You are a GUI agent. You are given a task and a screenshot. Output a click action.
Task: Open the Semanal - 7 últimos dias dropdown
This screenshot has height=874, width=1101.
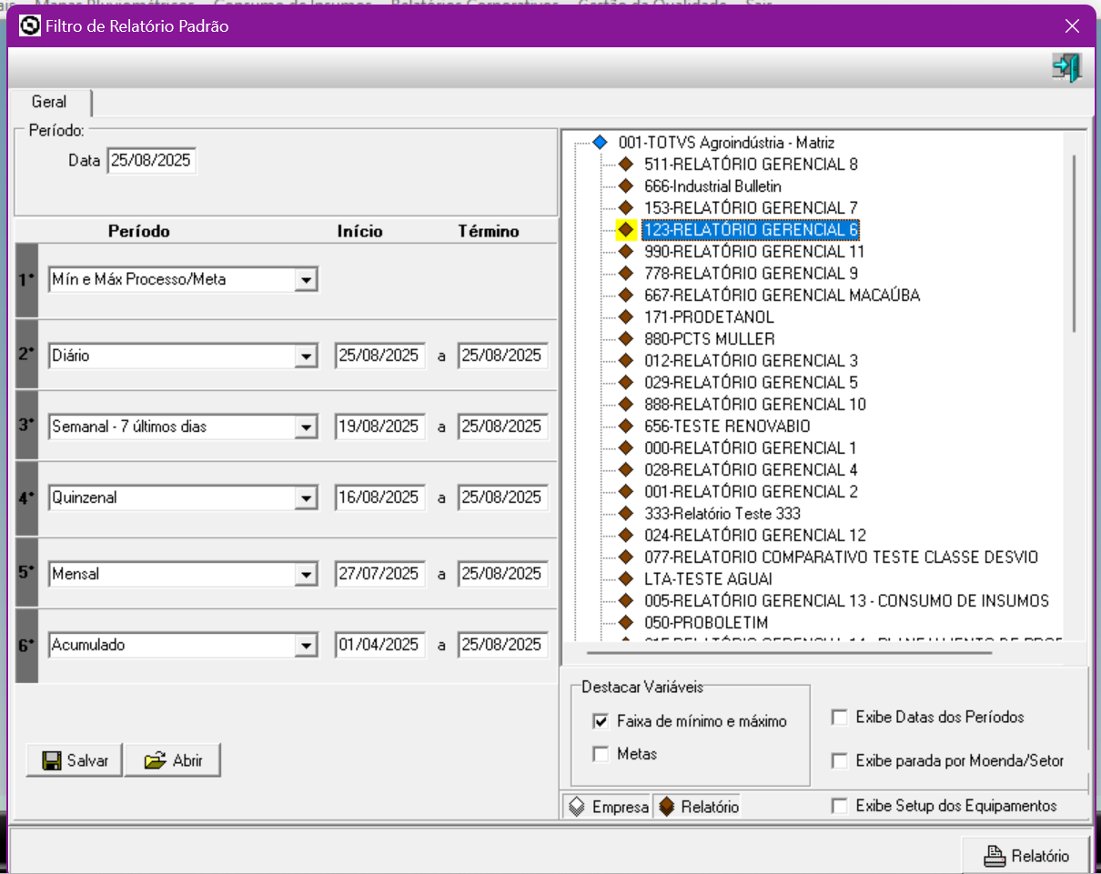point(308,427)
